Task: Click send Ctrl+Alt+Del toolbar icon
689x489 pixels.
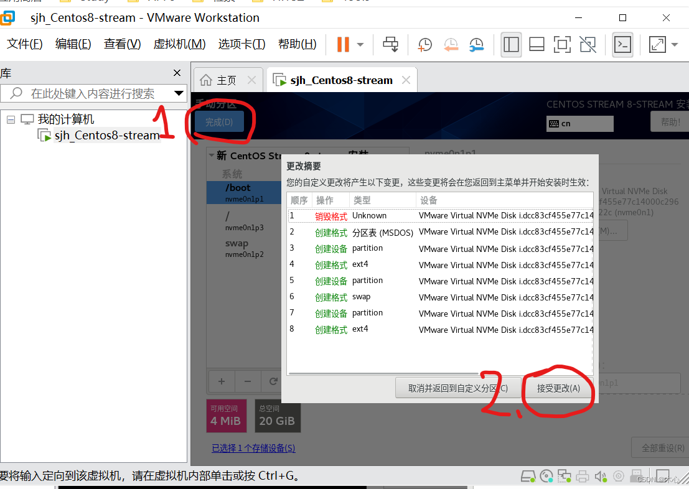Action: pyautogui.click(x=390, y=44)
